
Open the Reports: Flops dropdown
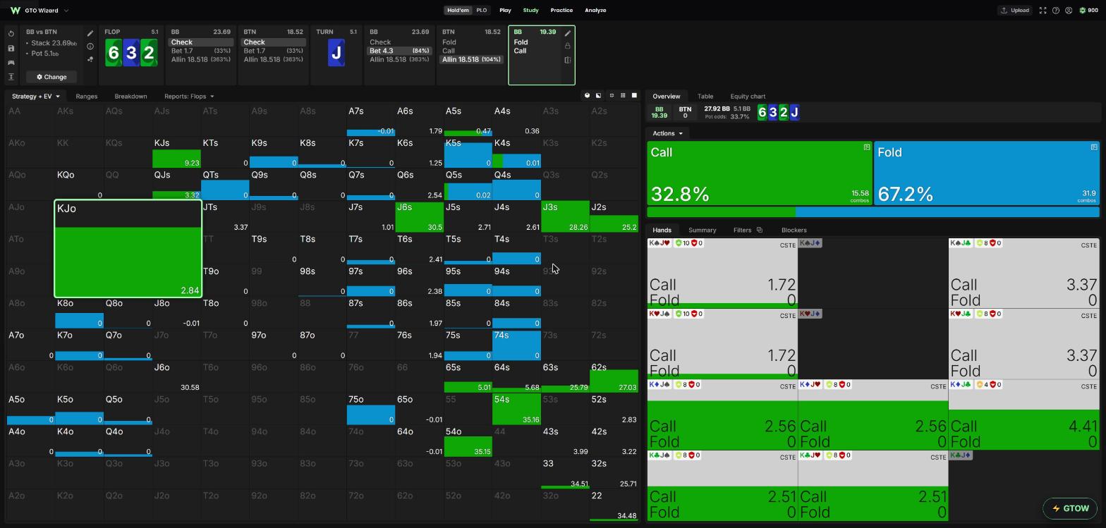189,97
